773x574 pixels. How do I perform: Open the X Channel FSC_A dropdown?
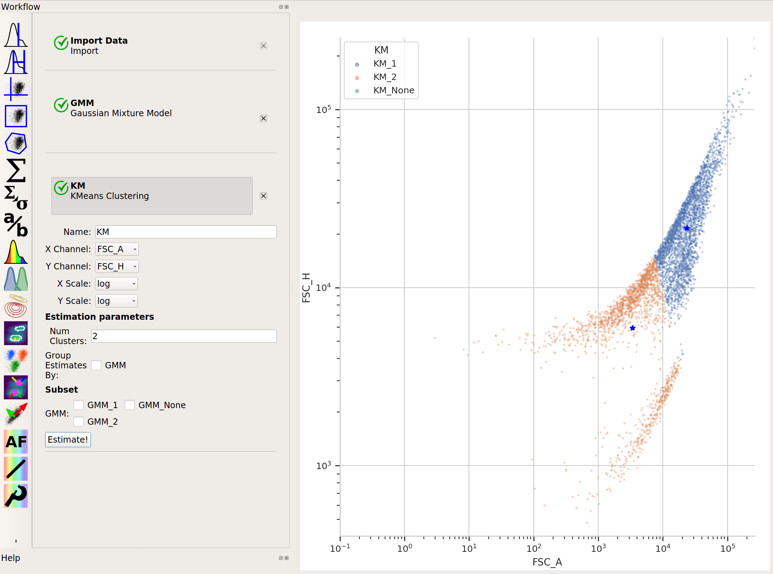(117, 249)
